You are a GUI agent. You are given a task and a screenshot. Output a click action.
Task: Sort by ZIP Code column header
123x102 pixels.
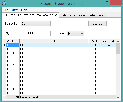pyautogui.click(x=13, y=41)
